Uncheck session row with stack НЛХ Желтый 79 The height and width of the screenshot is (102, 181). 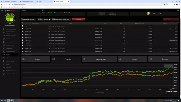point(22,29)
